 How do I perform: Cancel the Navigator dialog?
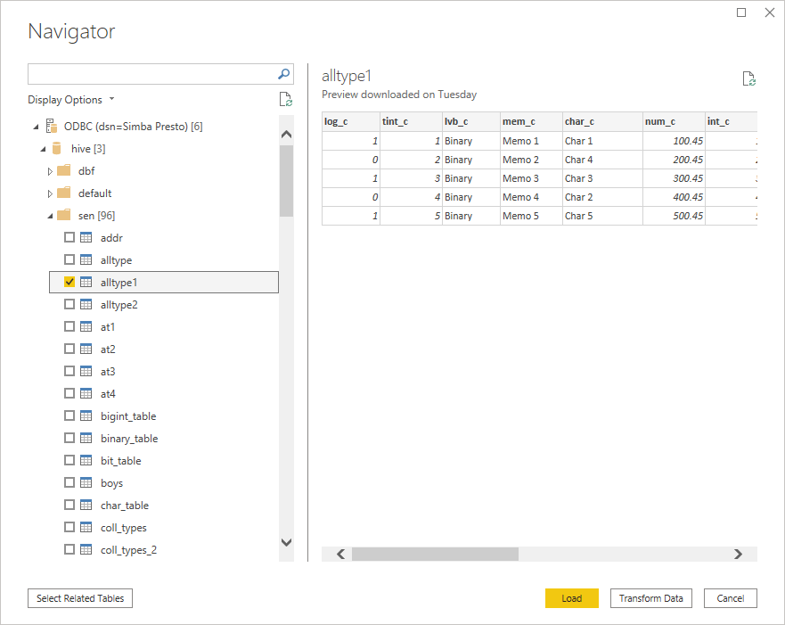coord(730,598)
